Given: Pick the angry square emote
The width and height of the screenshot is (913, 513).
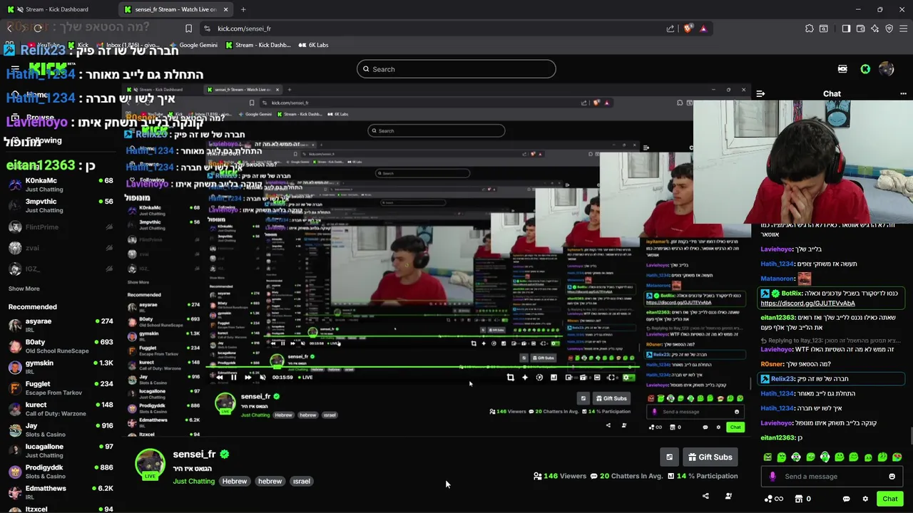Looking at the screenshot, I should (x=767, y=457).
